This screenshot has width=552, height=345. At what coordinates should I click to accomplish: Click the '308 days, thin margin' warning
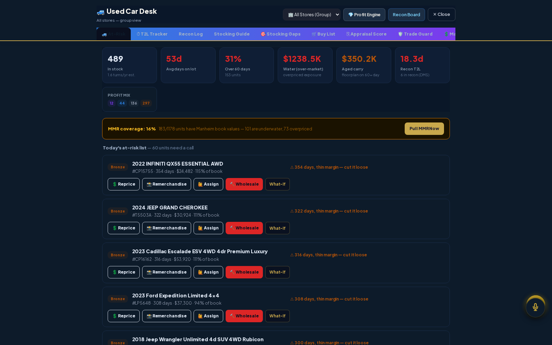[x=329, y=299]
